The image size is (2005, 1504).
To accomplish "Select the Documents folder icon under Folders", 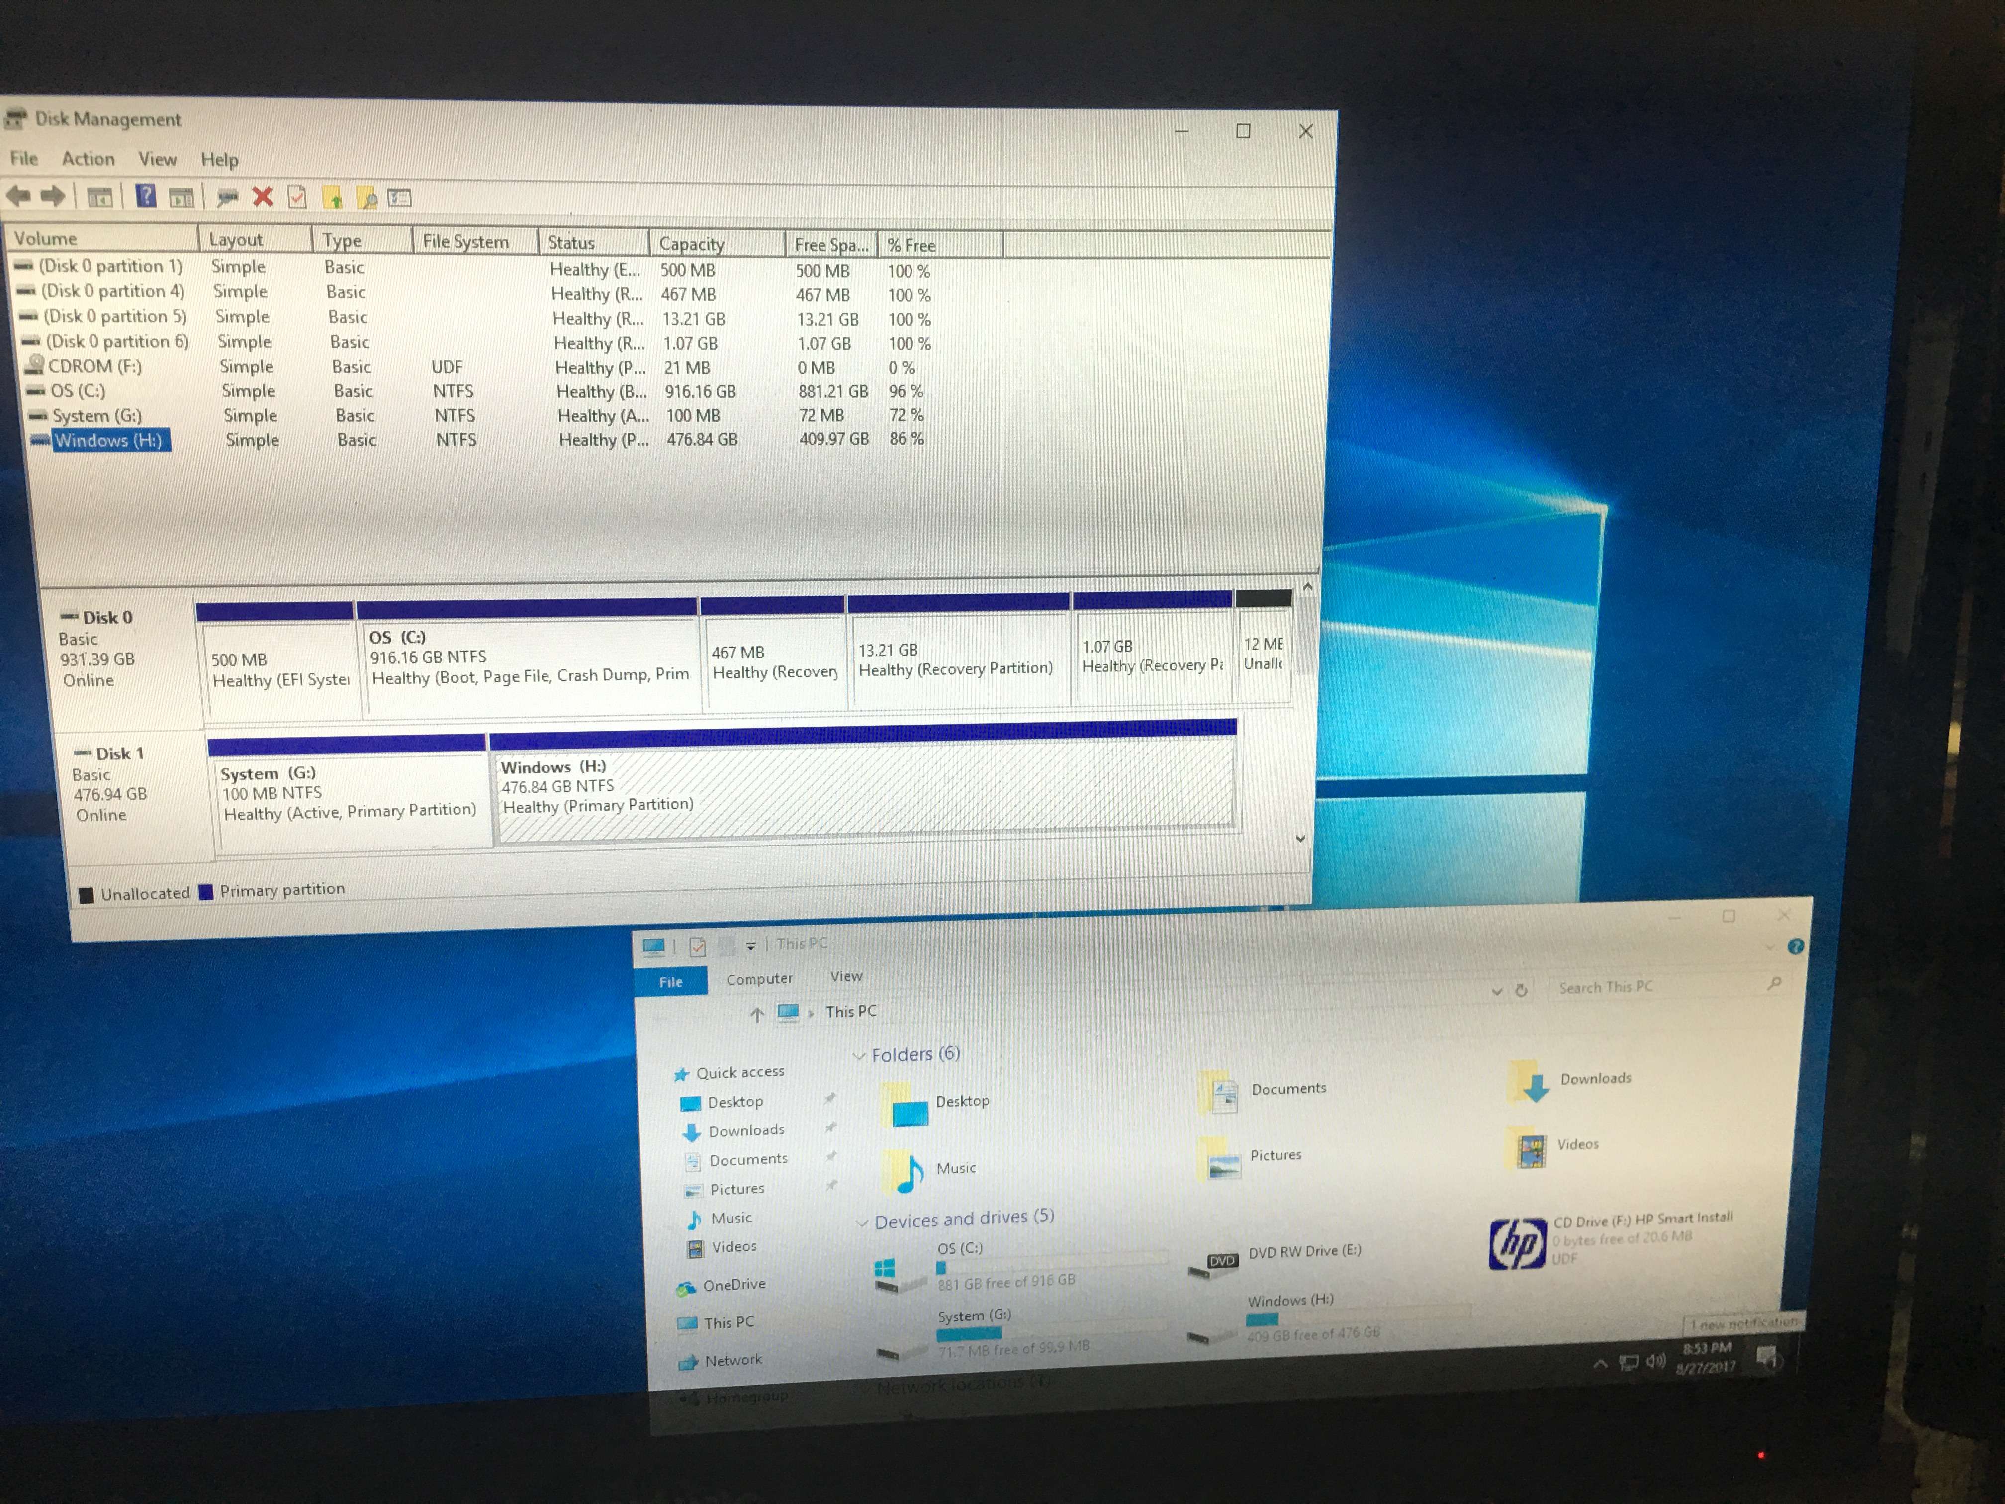I will tap(1220, 1093).
